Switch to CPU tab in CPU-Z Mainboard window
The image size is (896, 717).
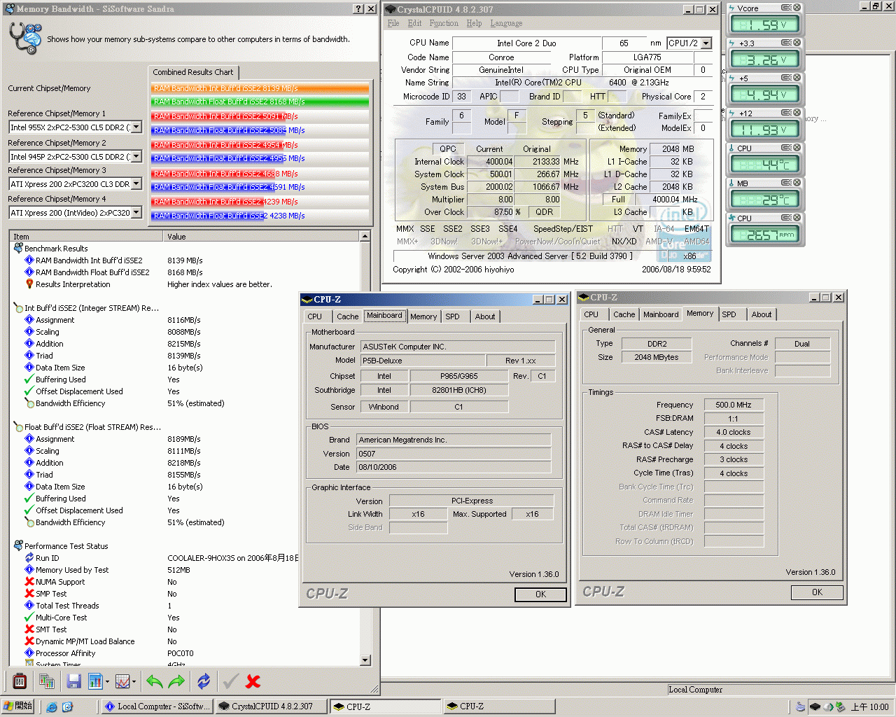coord(315,316)
